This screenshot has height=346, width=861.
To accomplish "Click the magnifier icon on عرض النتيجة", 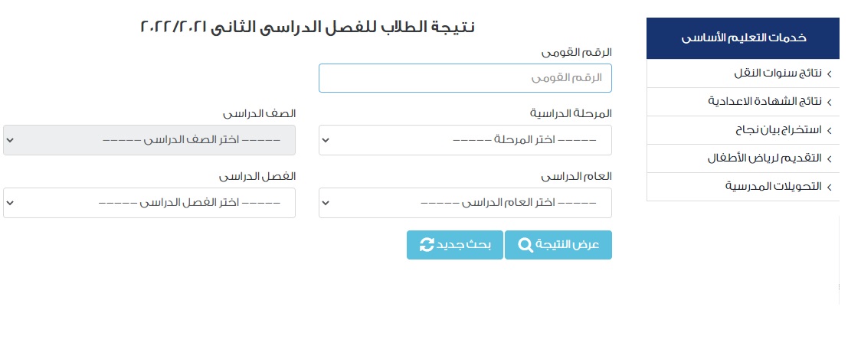I will 525,245.
